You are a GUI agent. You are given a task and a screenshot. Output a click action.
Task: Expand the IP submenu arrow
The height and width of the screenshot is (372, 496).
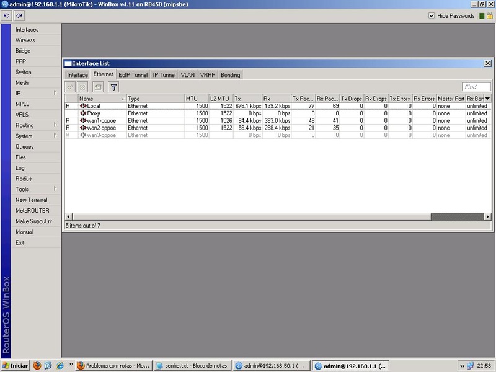[55, 93]
